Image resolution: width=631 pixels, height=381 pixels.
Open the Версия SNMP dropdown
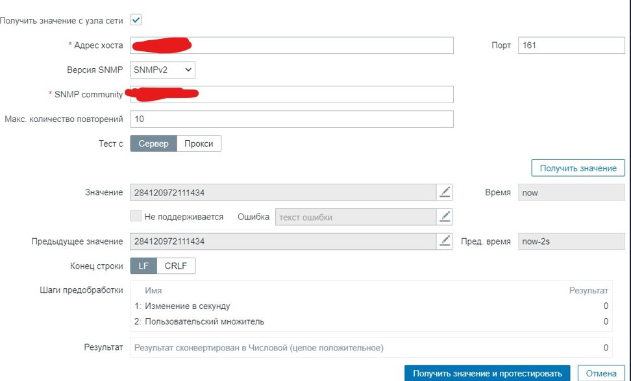point(162,69)
